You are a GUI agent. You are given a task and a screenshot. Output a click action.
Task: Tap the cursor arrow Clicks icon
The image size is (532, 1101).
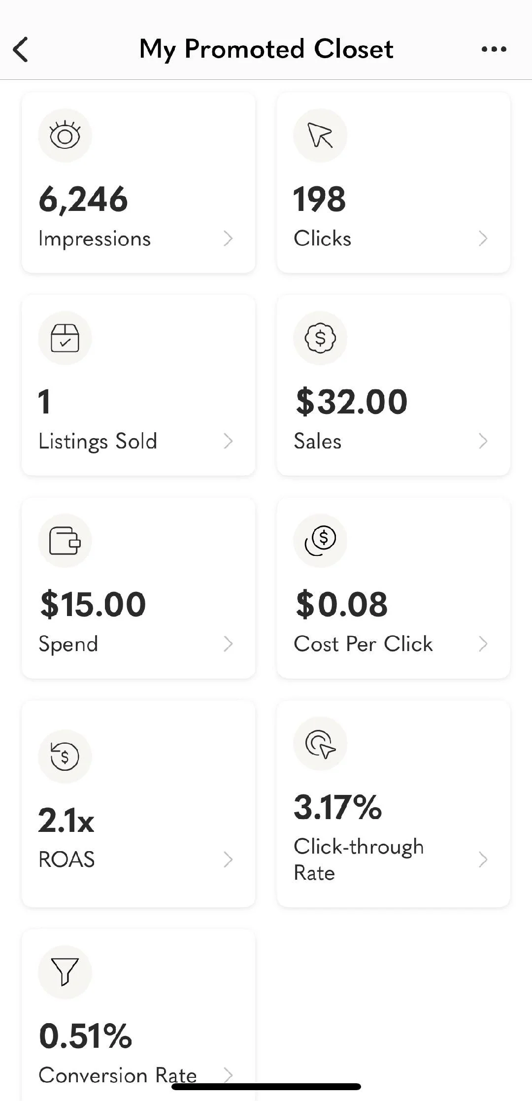tap(320, 136)
